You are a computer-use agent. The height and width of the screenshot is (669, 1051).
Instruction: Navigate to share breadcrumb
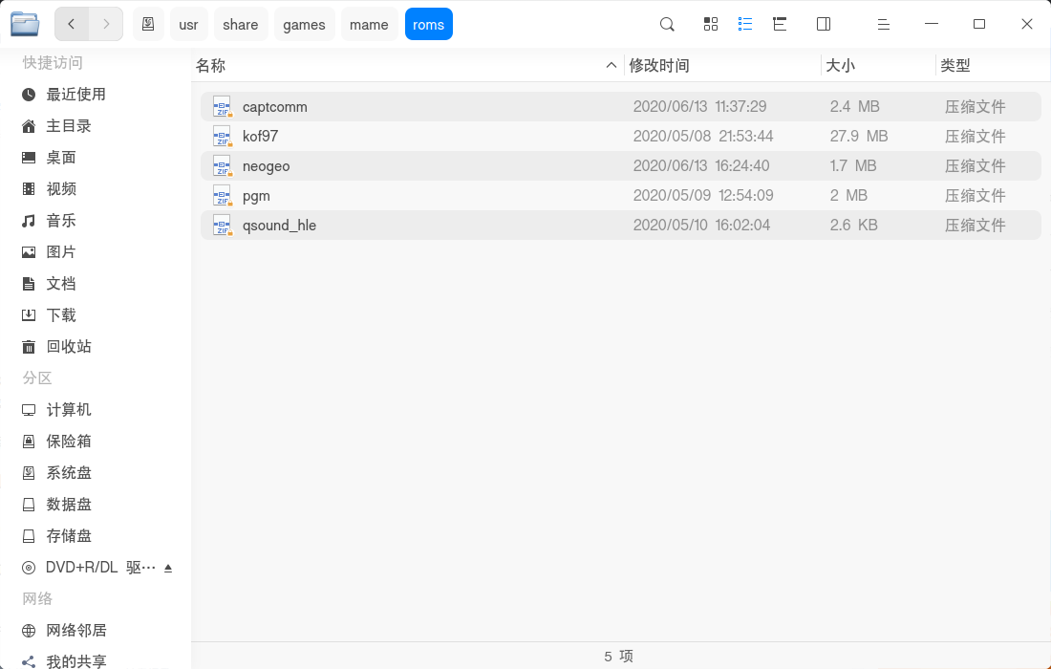pos(241,24)
